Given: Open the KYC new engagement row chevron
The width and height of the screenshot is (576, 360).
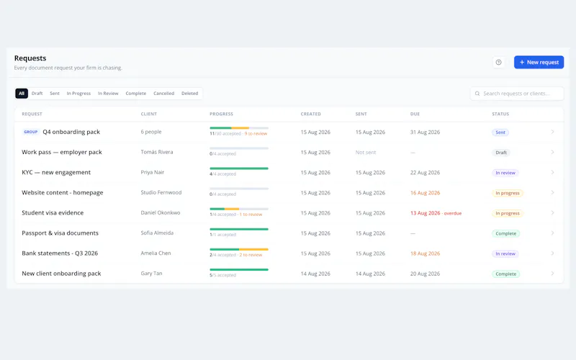Looking at the screenshot, I should tap(552, 172).
